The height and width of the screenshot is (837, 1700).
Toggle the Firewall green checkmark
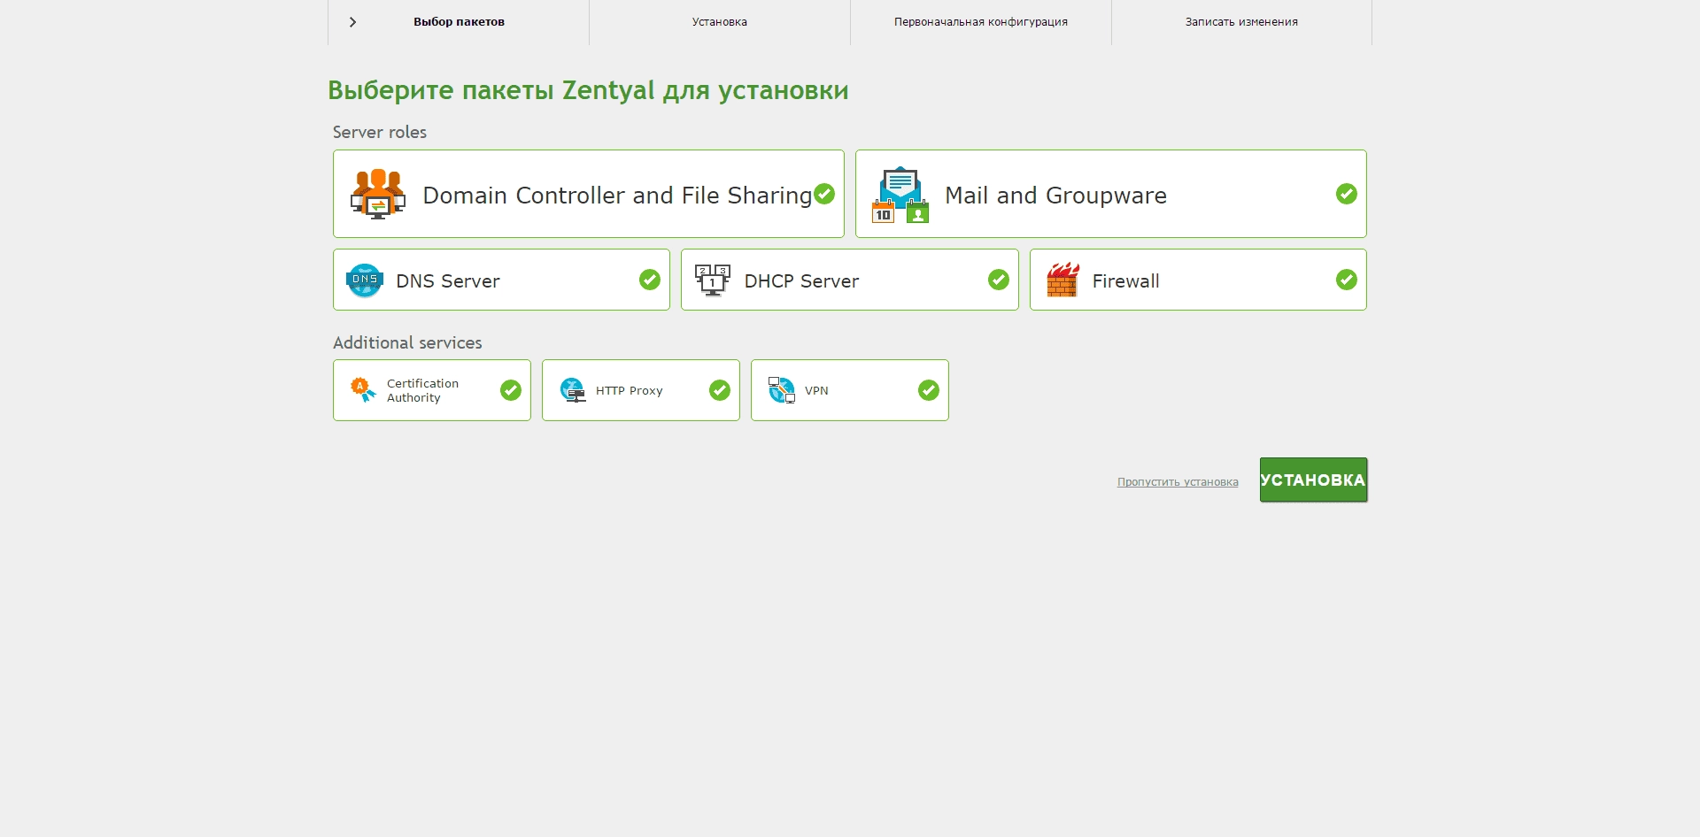[1347, 280]
